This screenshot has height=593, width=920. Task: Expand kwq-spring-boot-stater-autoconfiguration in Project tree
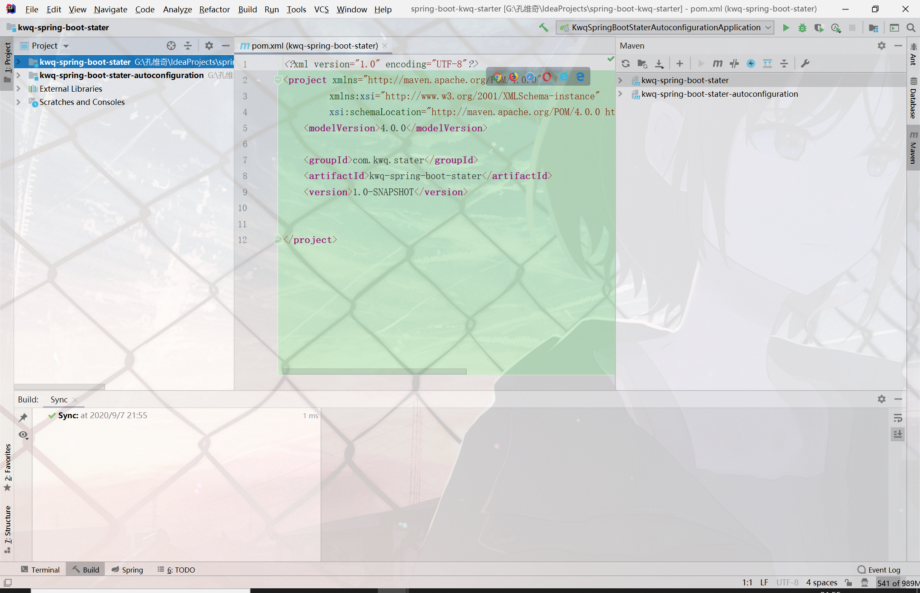[18, 75]
